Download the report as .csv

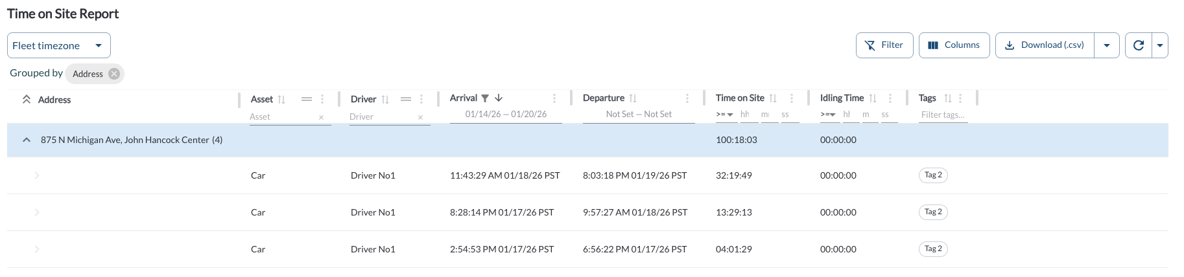[1045, 45]
